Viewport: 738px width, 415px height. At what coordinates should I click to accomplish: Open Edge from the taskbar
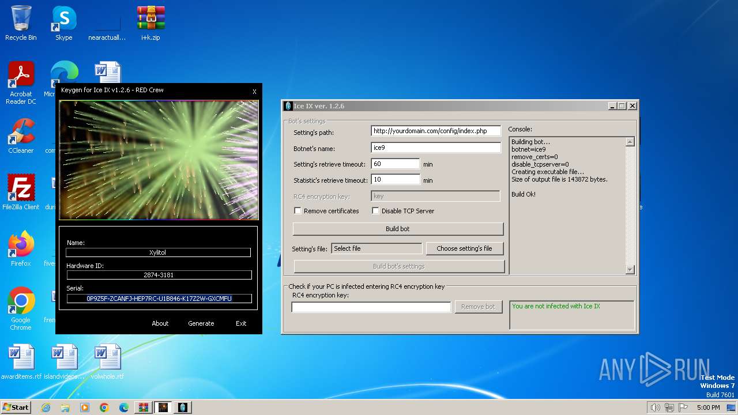tap(124, 408)
